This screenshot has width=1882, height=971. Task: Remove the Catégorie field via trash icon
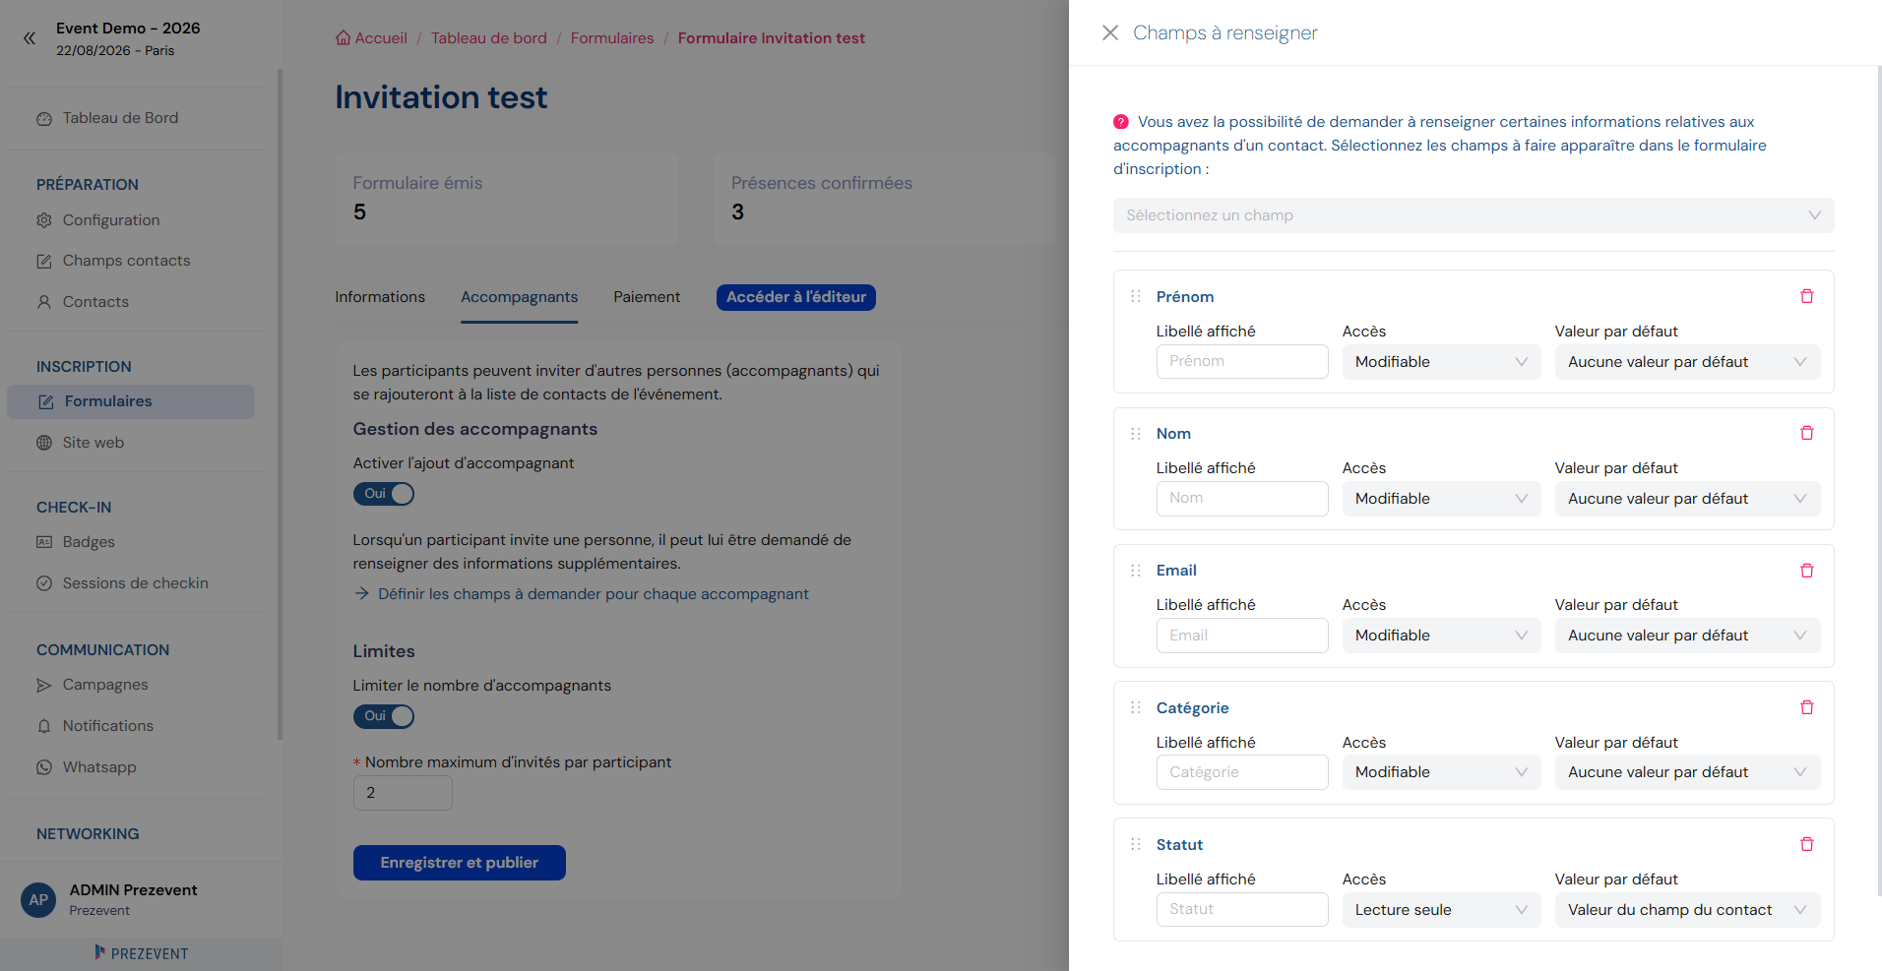[1807, 707]
